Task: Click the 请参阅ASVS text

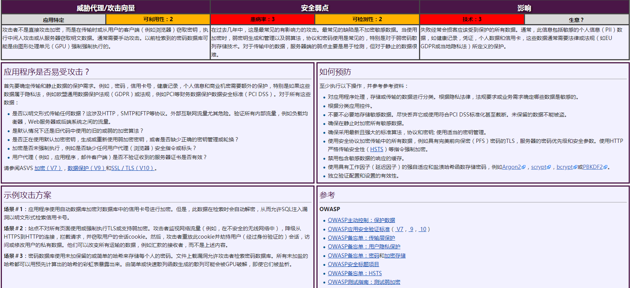Action: 18,168
